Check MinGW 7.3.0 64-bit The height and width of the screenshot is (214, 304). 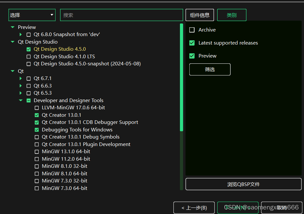coord(37,188)
